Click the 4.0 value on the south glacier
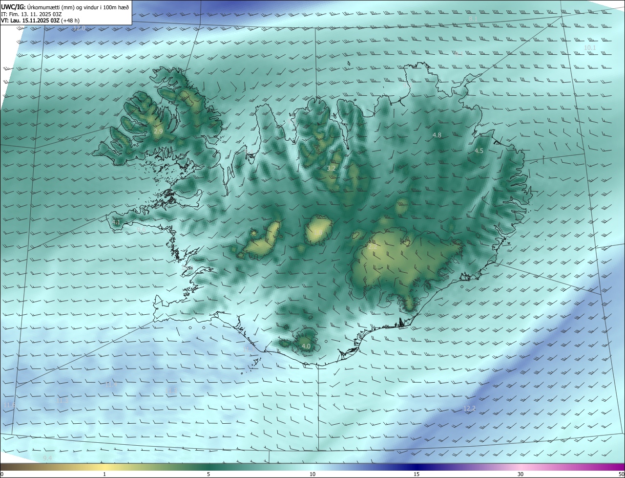The height and width of the screenshot is (478, 625). 306,347
